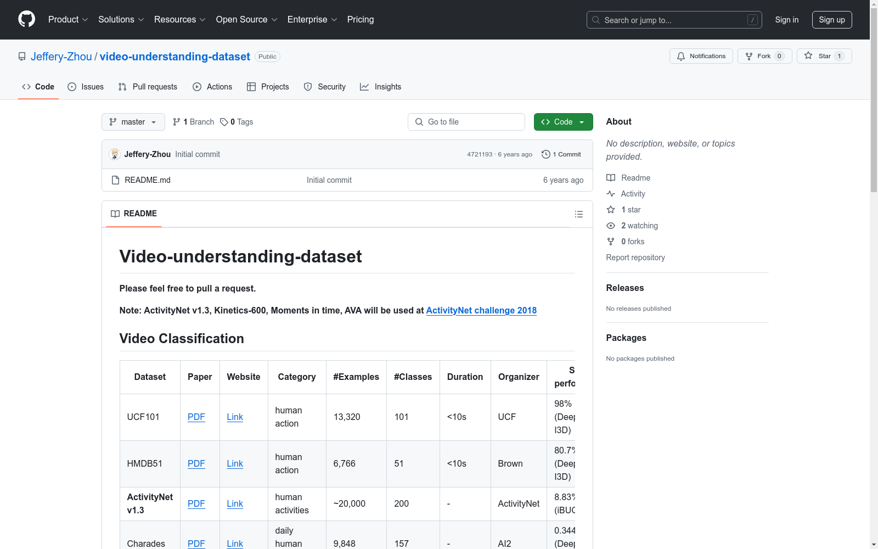878x549 pixels.
Task: Click the GitHub logo icon
Action: 26,19
